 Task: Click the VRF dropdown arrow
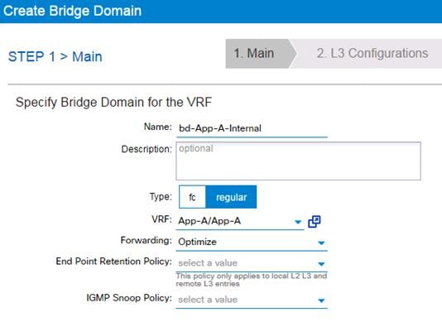coord(298,222)
